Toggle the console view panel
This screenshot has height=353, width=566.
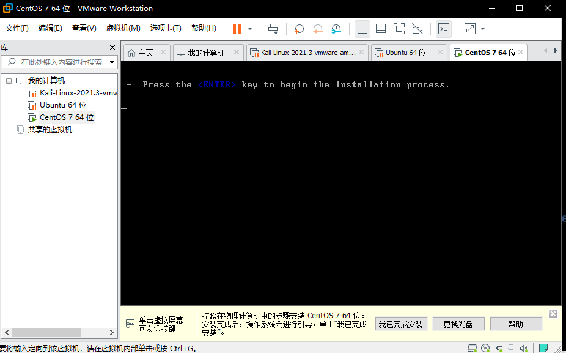click(x=443, y=28)
